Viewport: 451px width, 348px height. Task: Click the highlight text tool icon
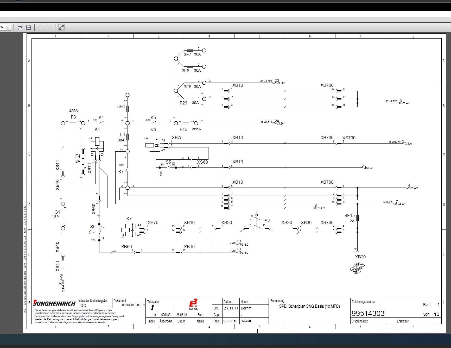pos(49,27)
